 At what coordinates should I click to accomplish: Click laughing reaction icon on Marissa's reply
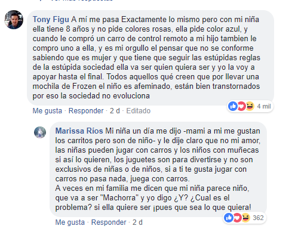pyautogui.click(x=245, y=218)
